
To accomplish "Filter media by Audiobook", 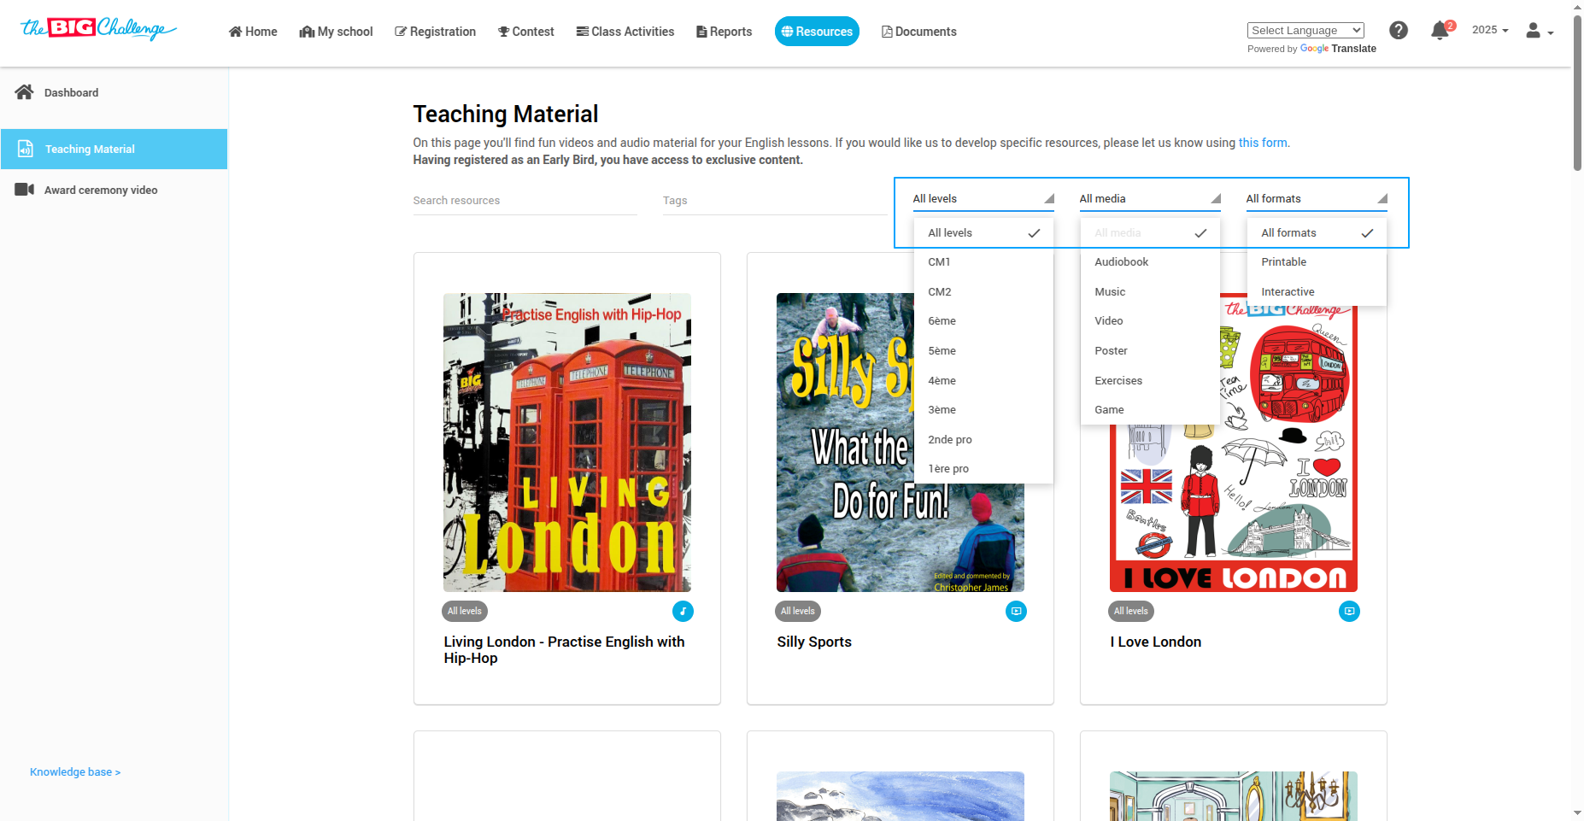I will (x=1150, y=262).
